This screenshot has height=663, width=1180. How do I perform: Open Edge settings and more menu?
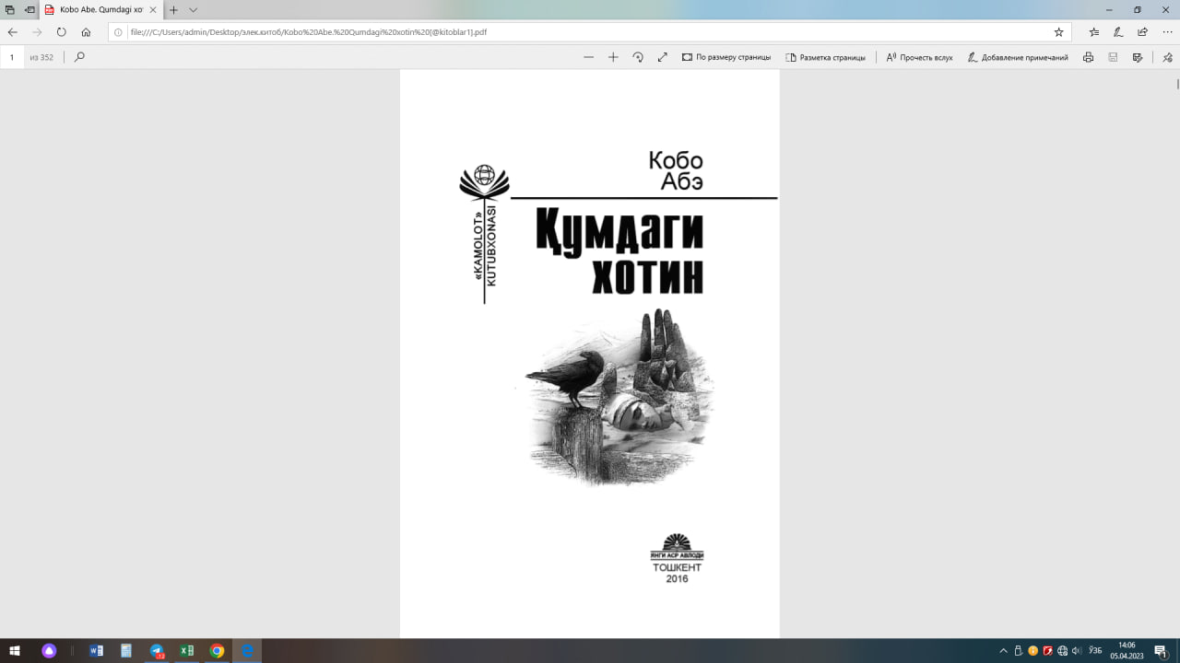click(x=1166, y=31)
